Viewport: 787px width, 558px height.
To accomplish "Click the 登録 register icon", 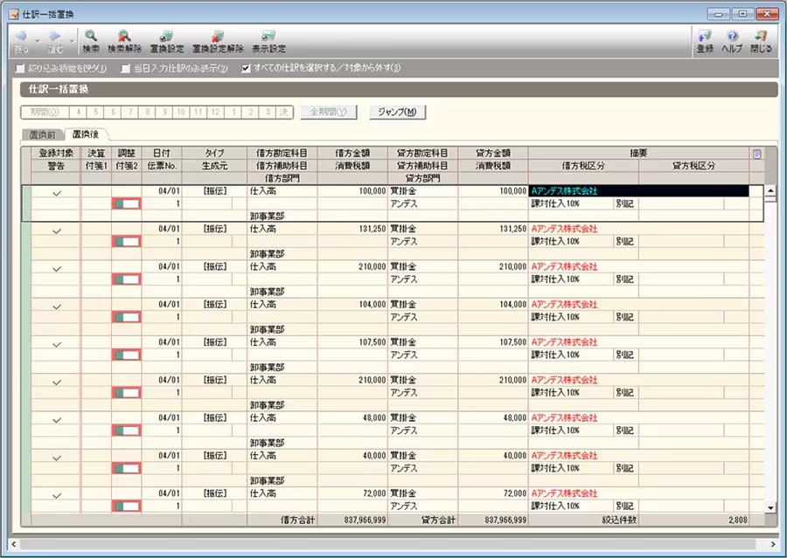I will [705, 37].
